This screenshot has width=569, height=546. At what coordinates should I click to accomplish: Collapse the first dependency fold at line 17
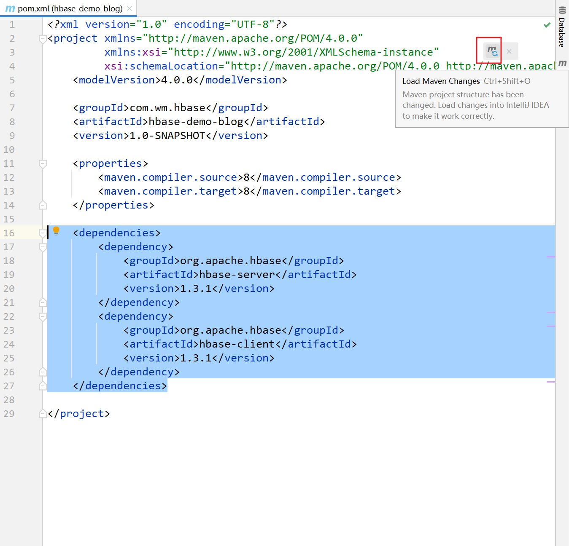coord(43,247)
